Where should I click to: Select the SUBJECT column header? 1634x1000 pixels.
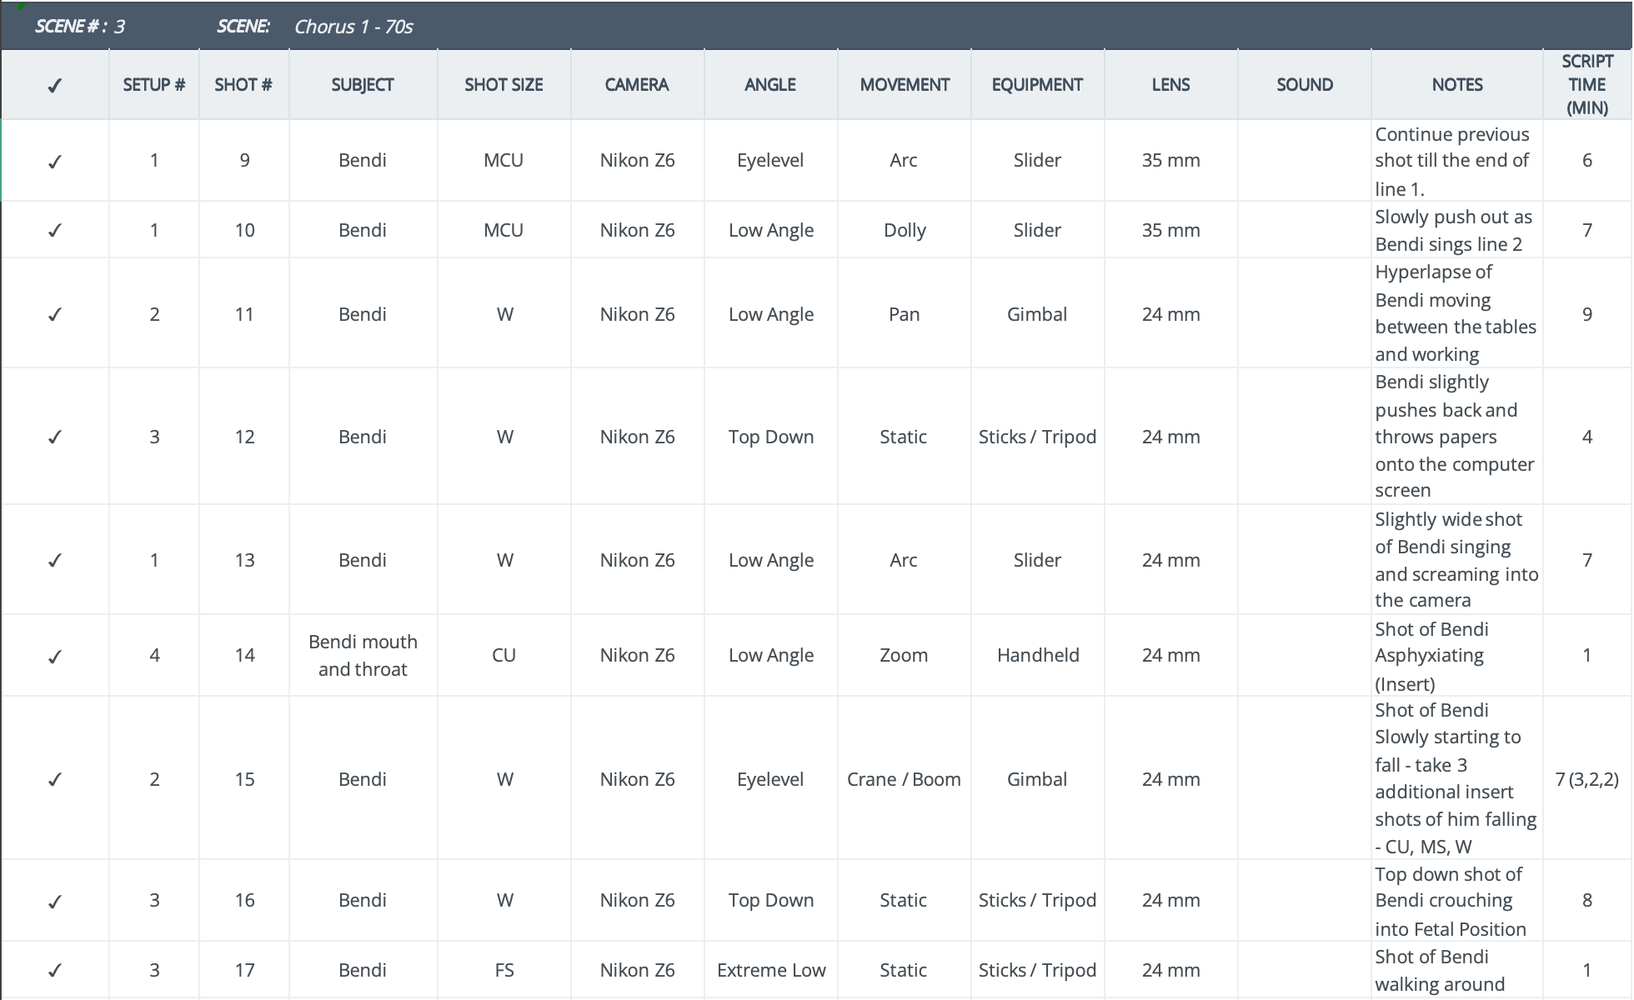coord(363,85)
